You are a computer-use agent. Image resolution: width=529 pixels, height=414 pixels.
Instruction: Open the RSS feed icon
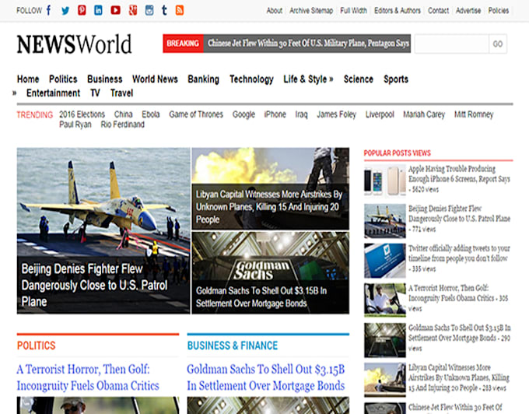click(180, 10)
